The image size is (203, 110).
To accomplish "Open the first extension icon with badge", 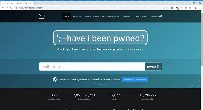I will (x=178, y=8).
